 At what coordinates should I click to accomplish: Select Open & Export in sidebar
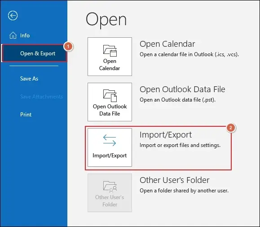35,53
